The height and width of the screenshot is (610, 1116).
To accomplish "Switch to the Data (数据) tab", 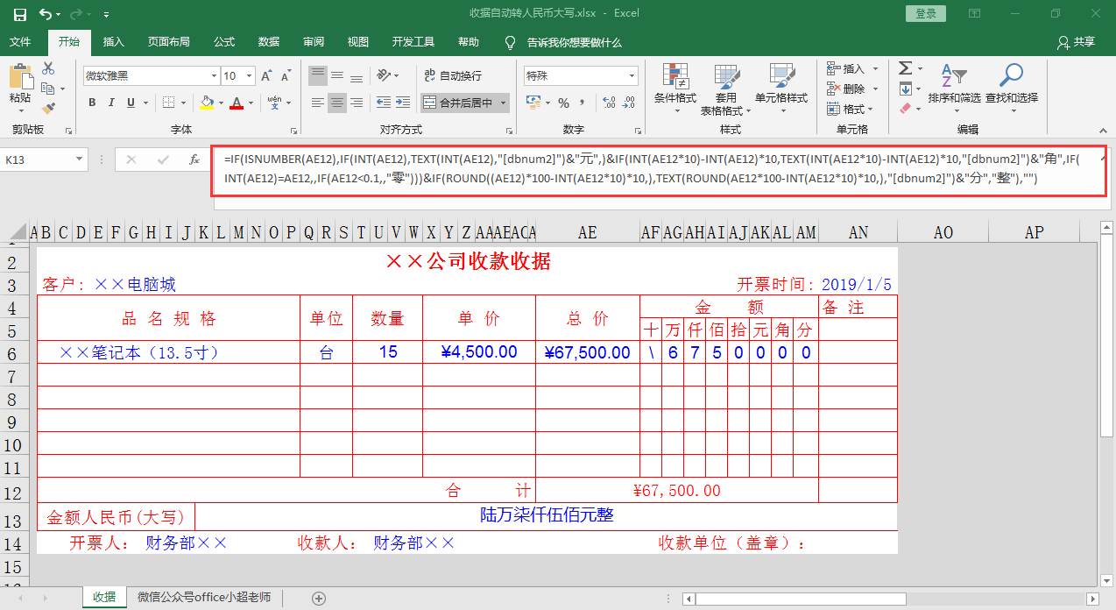I will (x=269, y=42).
